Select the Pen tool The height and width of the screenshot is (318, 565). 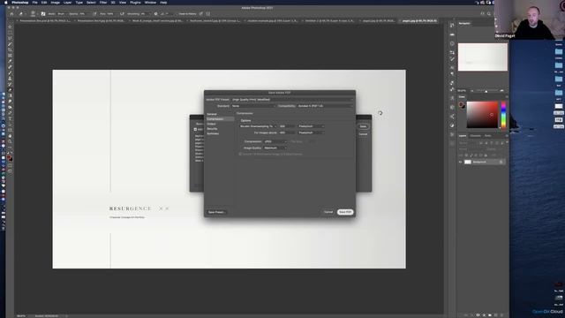tap(10, 113)
